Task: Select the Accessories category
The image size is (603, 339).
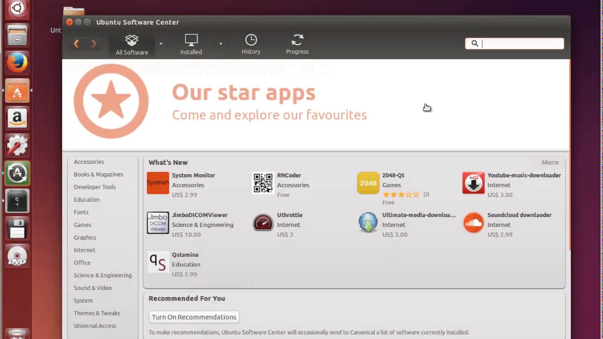Action: pos(89,161)
